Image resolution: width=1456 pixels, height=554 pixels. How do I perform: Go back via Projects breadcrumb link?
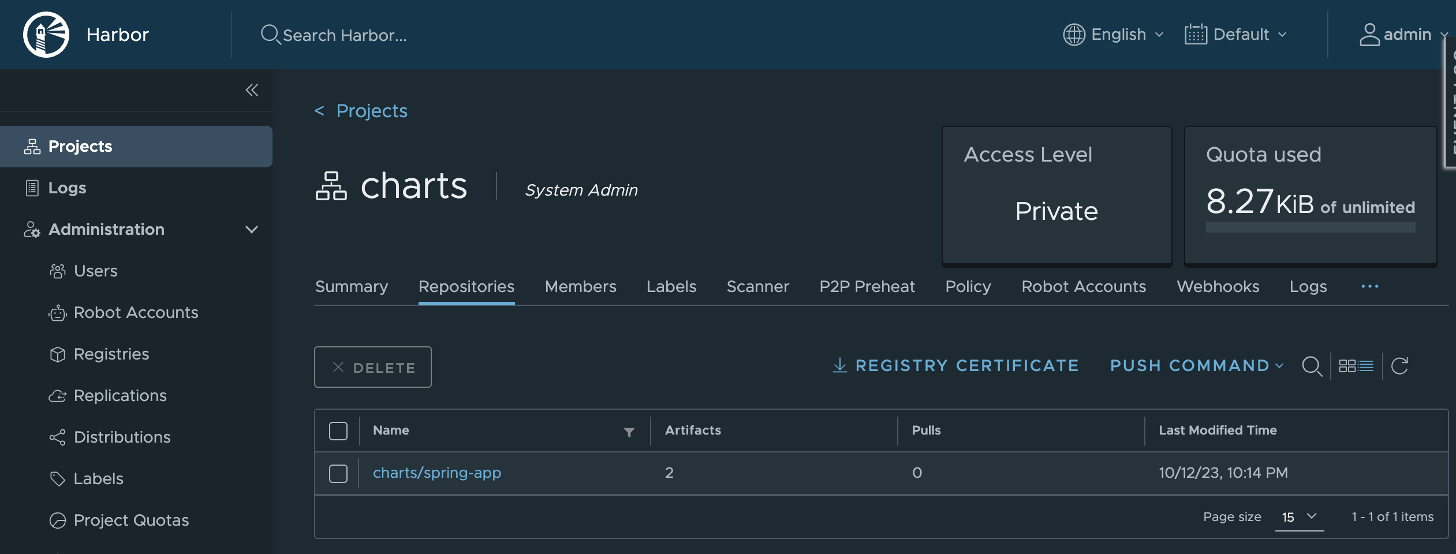click(x=372, y=110)
